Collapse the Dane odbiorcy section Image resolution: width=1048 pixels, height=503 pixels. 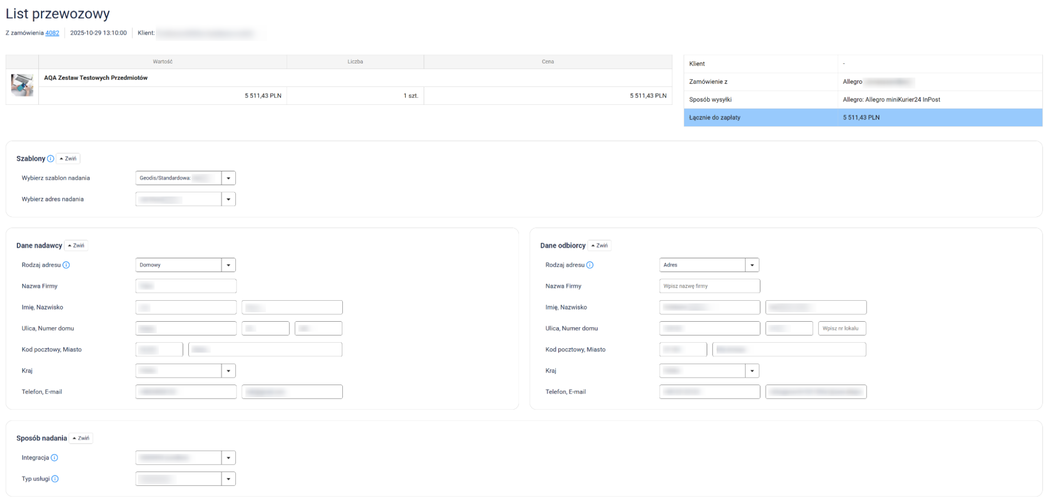click(x=599, y=246)
